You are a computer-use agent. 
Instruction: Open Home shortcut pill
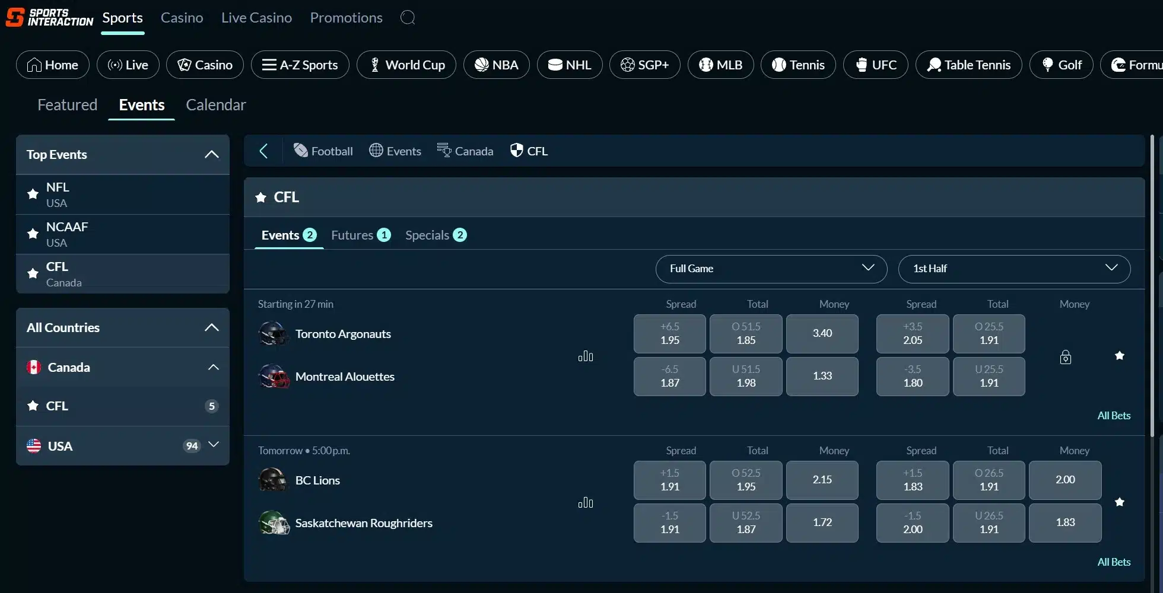pos(53,65)
